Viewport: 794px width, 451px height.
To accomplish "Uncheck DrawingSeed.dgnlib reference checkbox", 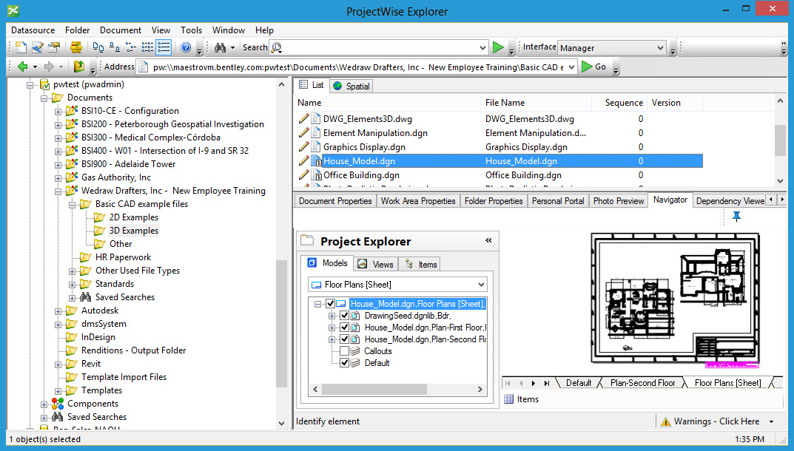I will 344,316.
